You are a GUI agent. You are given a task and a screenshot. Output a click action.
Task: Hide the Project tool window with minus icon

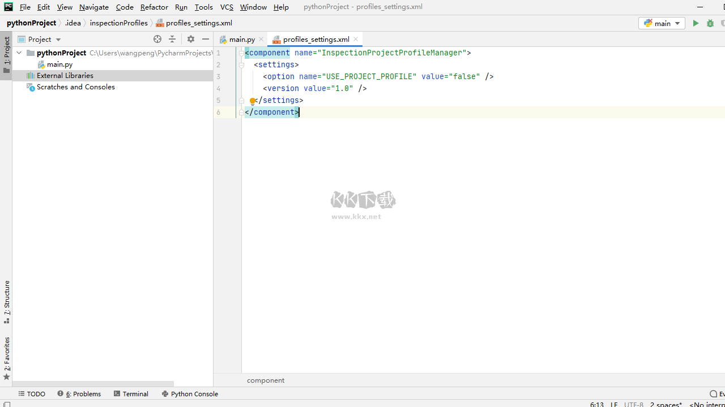(x=206, y=39)
